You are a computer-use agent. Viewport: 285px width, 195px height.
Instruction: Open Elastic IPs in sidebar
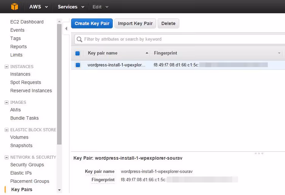point(21,173)
